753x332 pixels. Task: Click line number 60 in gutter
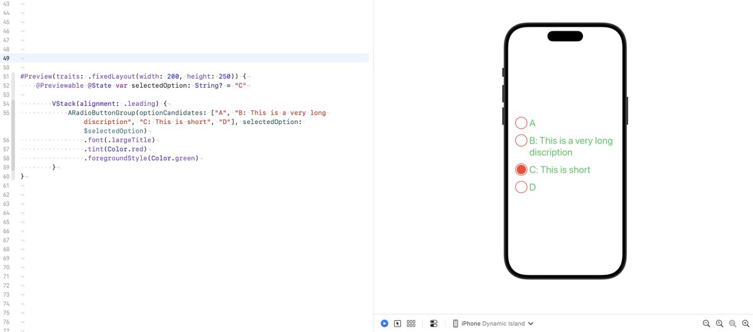[6, 177]
